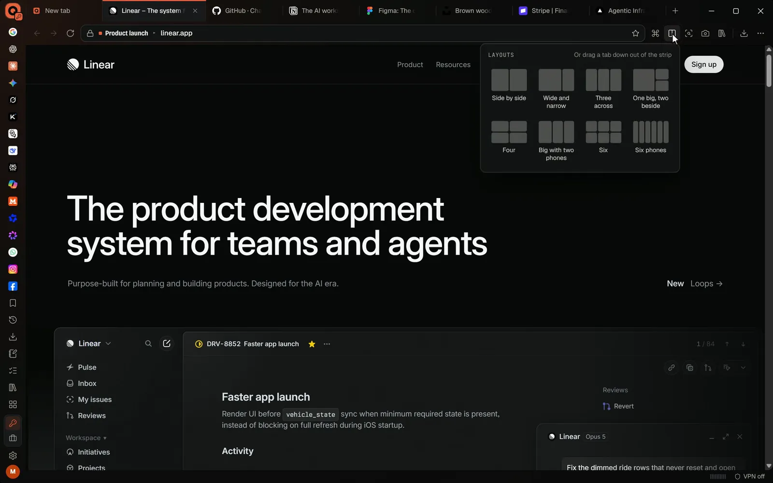
Task: Toggle the favorite star on DRV-8852
Action: (312, 344)
